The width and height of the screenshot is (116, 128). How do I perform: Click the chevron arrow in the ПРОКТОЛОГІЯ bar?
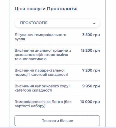pos(94,23)
